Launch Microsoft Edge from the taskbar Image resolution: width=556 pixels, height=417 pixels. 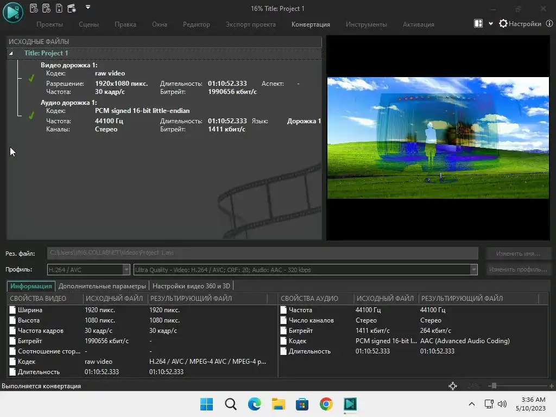254,404
